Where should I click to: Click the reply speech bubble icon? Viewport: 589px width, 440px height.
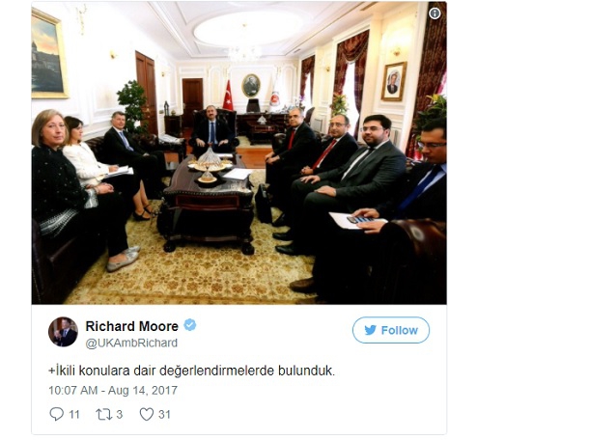56,414
